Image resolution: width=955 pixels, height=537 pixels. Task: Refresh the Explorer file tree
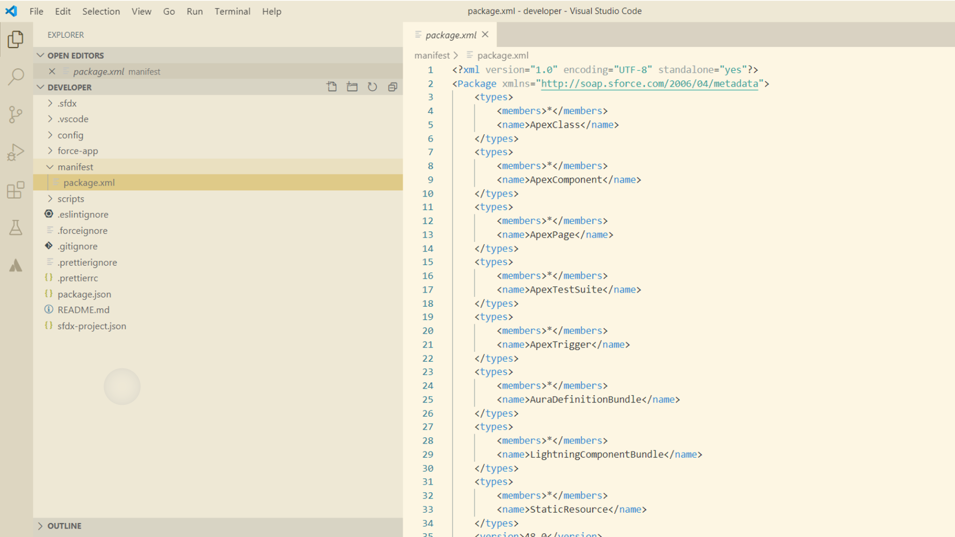[x=372, y=87]
